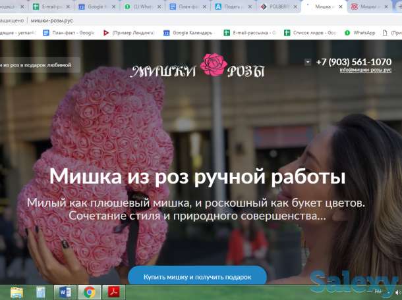Click the heading Мишка из роз ручной работы
This screenshot has height=300, width=402.
point(198,176)
